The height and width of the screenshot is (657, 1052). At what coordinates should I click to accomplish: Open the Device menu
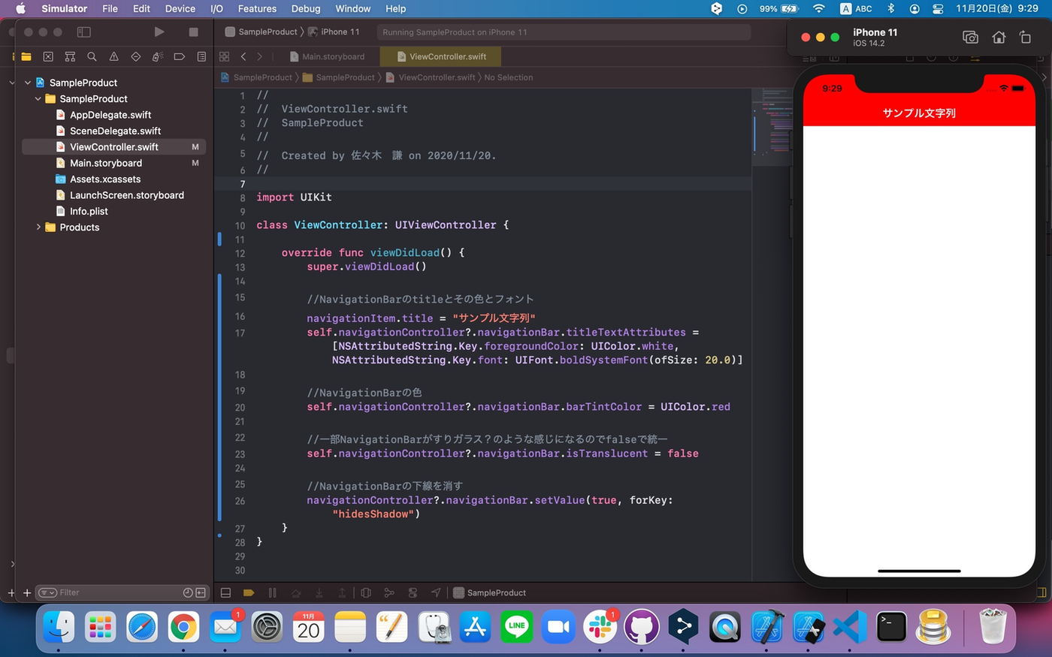point(180,8)
